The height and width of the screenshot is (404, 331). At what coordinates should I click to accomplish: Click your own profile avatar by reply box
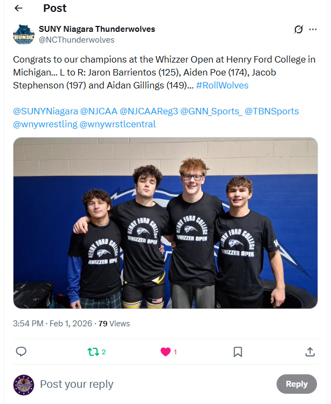tap(24, 385)
